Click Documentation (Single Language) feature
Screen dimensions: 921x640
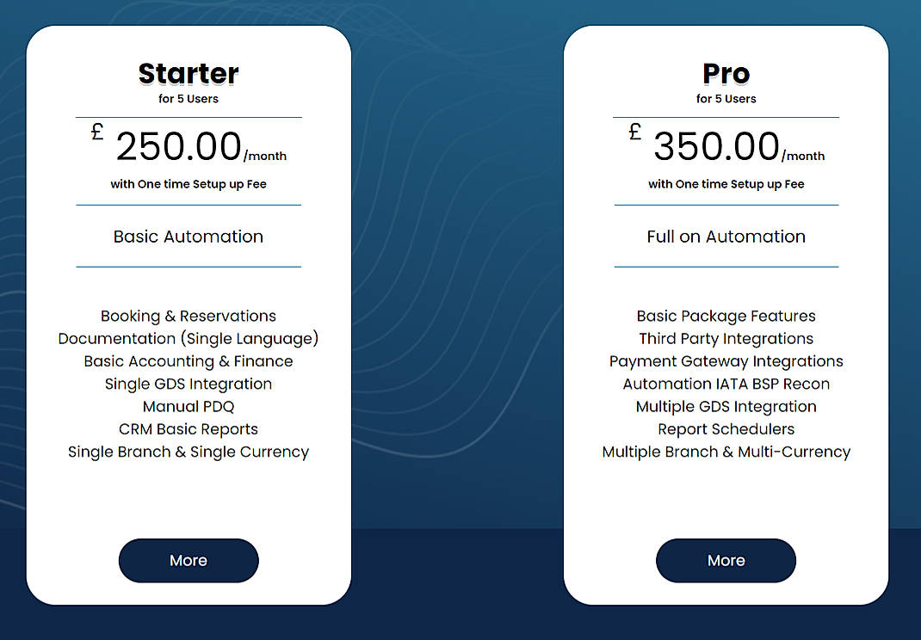(189, 339)
